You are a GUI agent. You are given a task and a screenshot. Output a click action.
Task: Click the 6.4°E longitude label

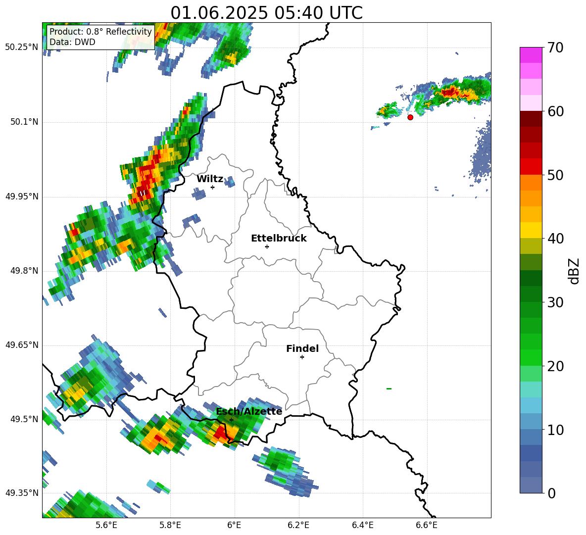pyautogui.click(x=362, y=525)
